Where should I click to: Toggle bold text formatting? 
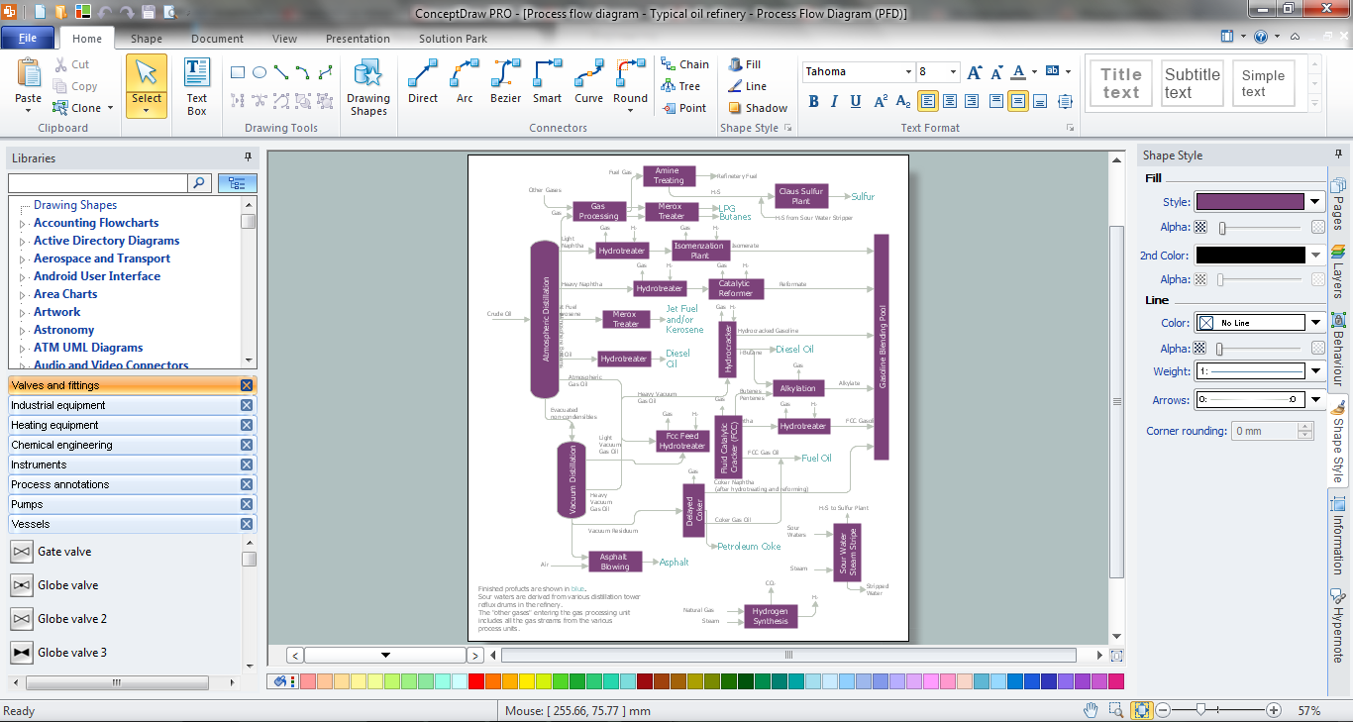[814, 101]
